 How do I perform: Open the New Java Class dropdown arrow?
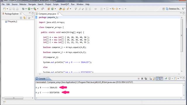pyautogui.click(x=55, y=9)
